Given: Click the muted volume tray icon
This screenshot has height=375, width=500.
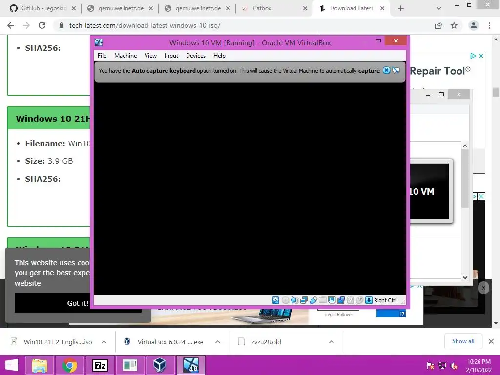Looking at the screenshot, I should pos(454,365).
